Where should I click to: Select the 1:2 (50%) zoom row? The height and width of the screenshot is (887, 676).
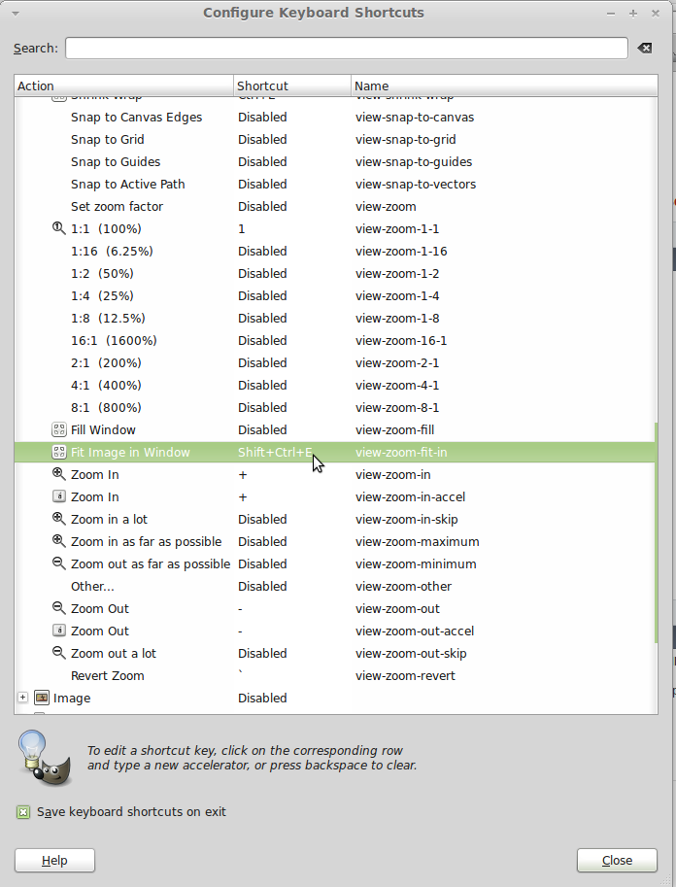(335, 273)
